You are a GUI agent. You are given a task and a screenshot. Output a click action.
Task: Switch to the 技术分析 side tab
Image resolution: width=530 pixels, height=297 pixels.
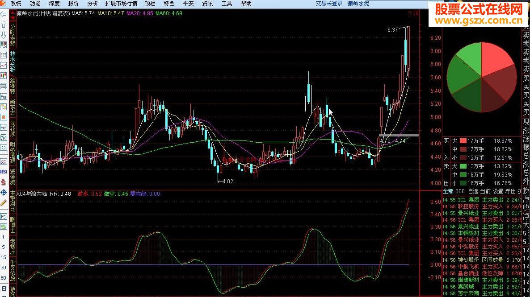coord(13,62)
